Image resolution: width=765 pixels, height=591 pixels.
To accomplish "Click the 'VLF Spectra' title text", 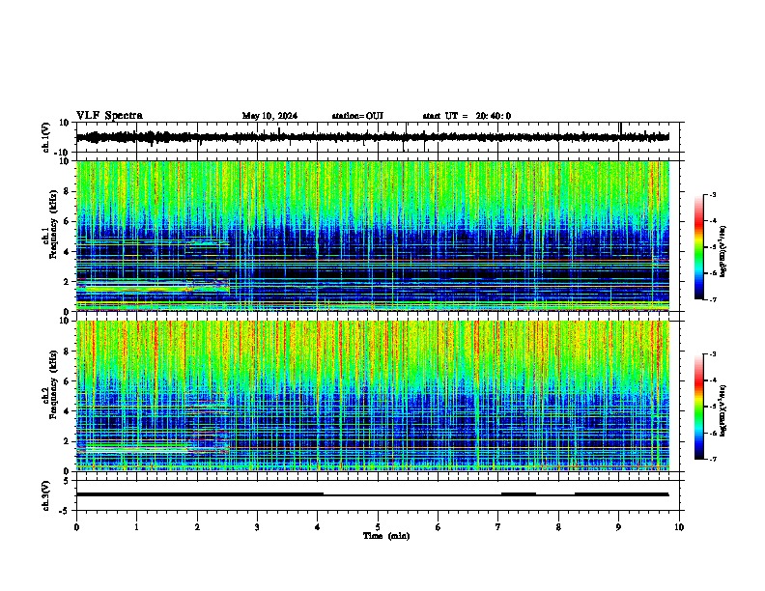I will 109,116.
